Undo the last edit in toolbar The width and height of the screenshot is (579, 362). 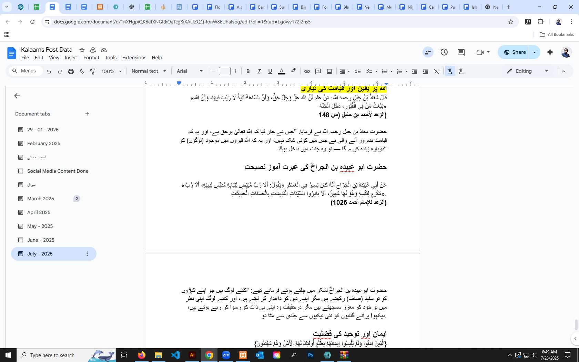pyautogui.click(x=49, y=71)
